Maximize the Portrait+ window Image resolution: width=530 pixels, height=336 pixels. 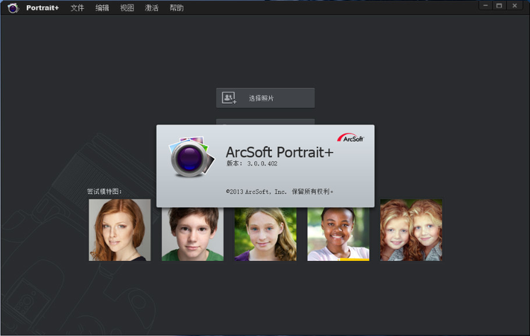(x=499, y=6)
